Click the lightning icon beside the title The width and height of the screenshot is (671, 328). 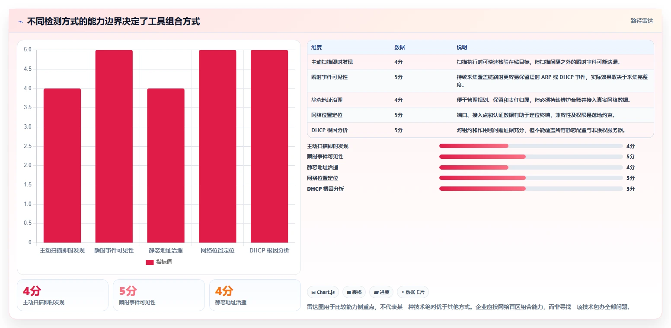21,22
